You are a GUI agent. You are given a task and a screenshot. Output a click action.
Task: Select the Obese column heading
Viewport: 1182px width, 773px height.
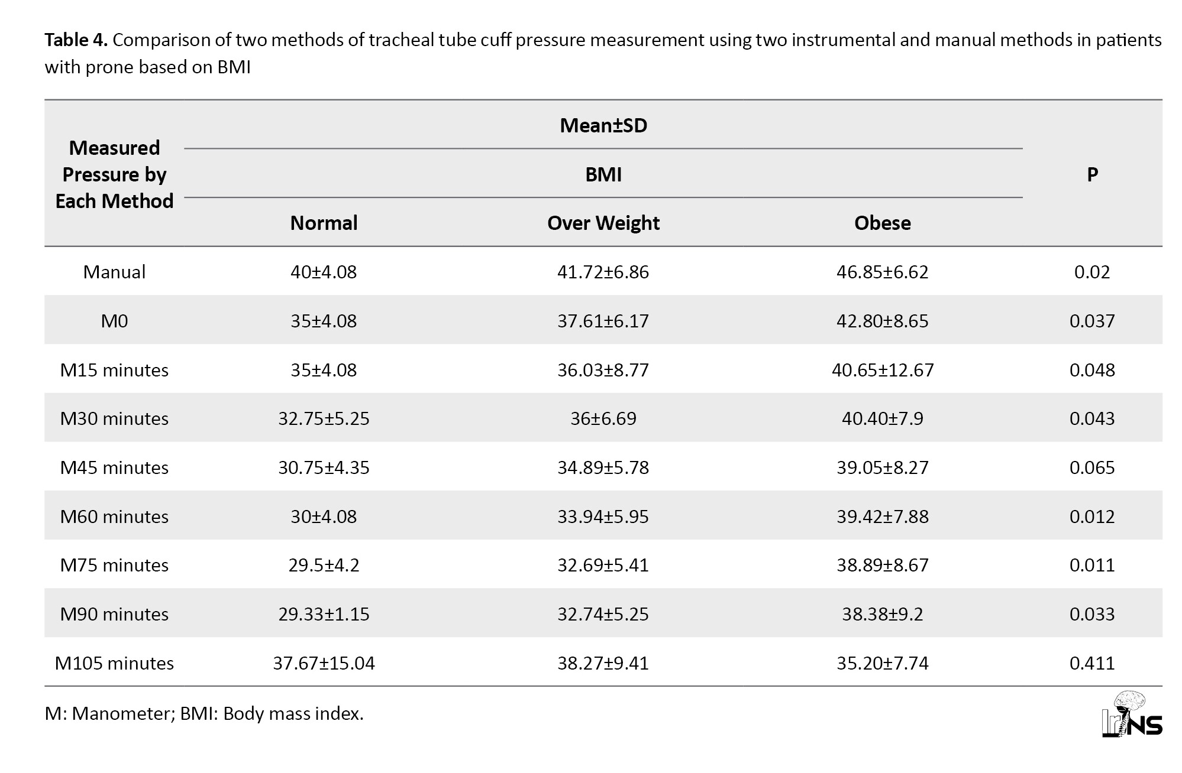pos(882,223)
